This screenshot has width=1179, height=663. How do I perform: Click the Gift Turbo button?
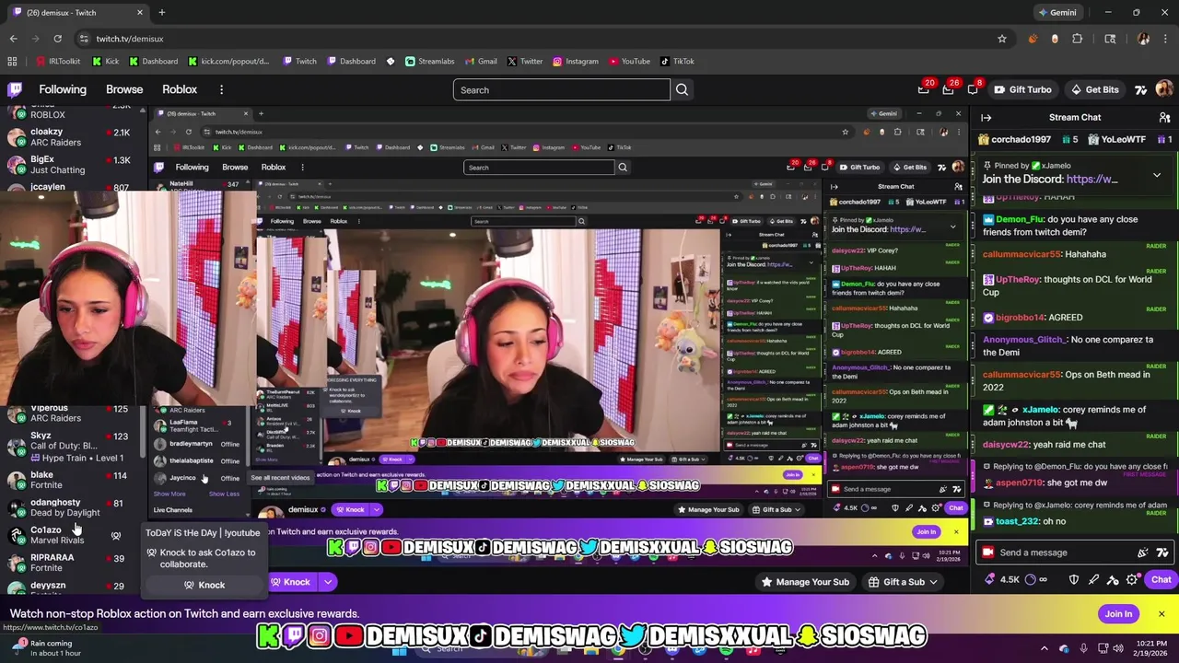[1022, 89]
